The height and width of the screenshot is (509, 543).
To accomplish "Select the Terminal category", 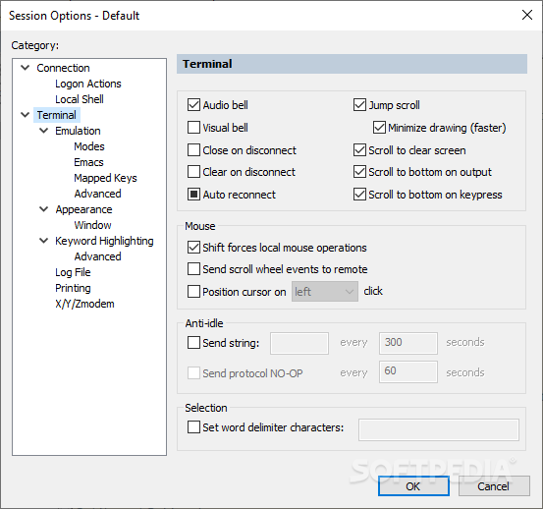I will [57, 115].
